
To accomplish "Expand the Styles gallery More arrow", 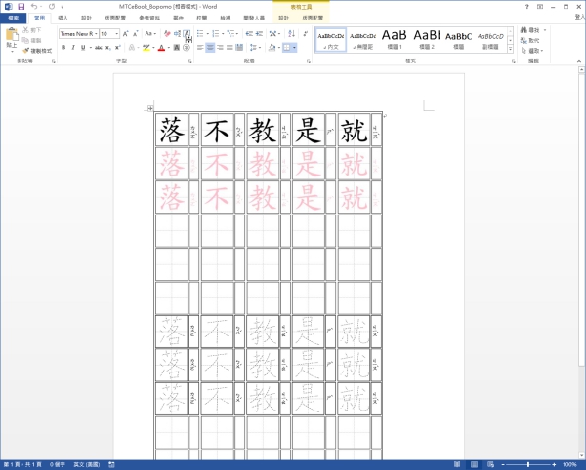I will 511,49.
